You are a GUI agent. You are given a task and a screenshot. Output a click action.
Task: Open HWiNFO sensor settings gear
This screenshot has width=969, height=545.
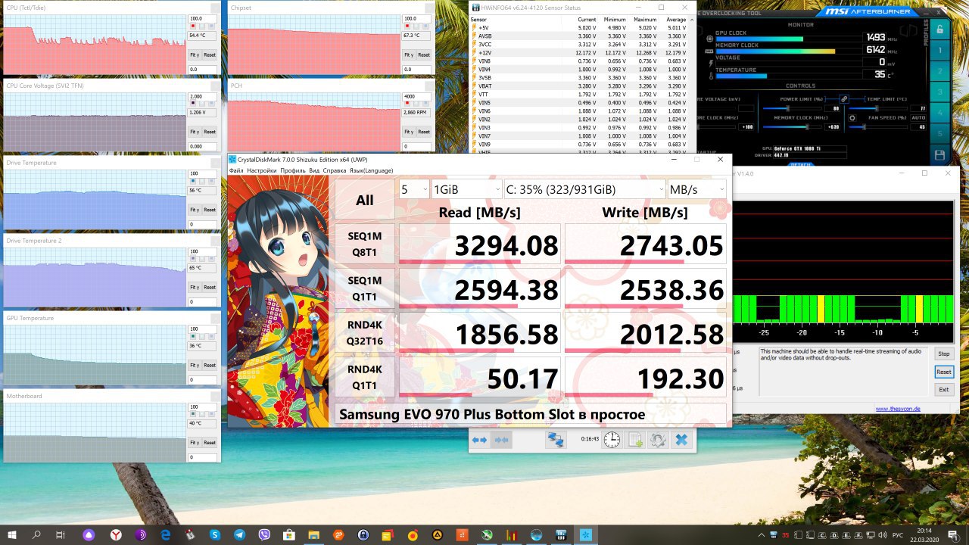pyautogui.click(x=658, y=440)
